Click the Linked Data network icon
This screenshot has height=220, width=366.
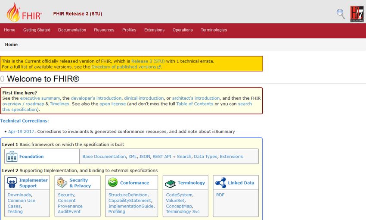220,182
